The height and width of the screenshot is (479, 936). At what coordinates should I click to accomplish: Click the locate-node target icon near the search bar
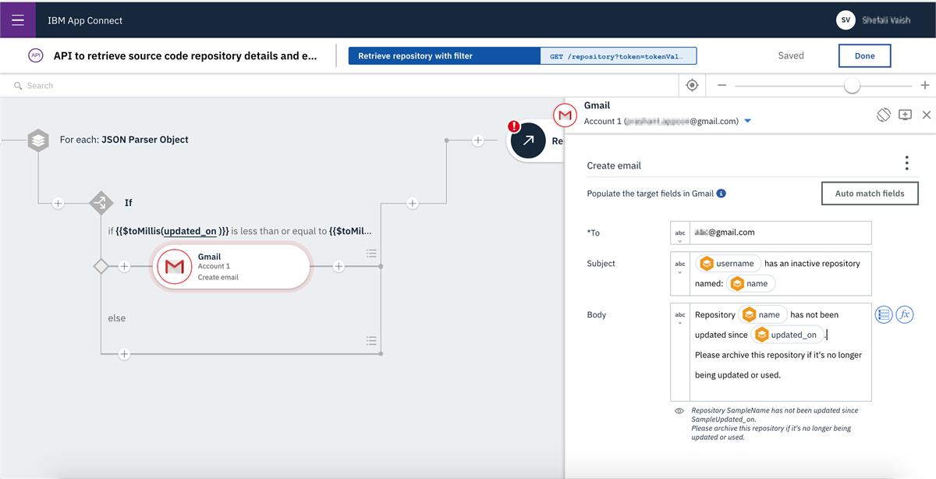click(x=691, y=85)
